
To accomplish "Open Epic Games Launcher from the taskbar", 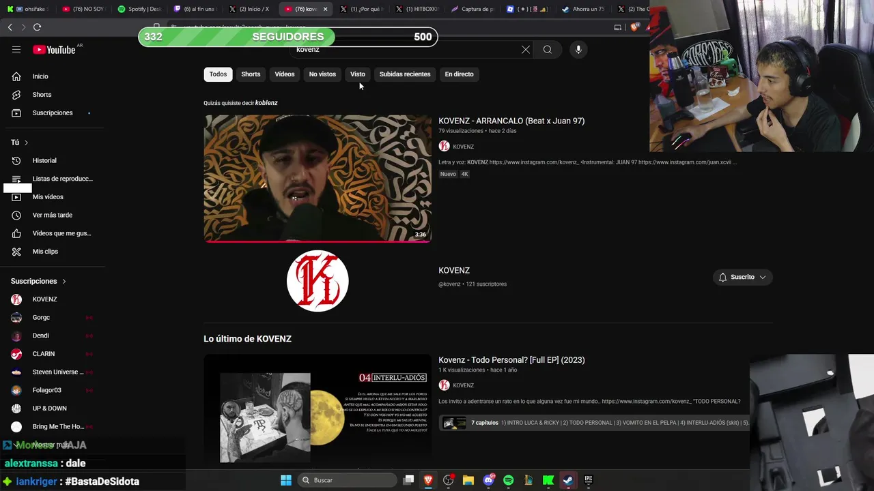I will coord(588,480).
